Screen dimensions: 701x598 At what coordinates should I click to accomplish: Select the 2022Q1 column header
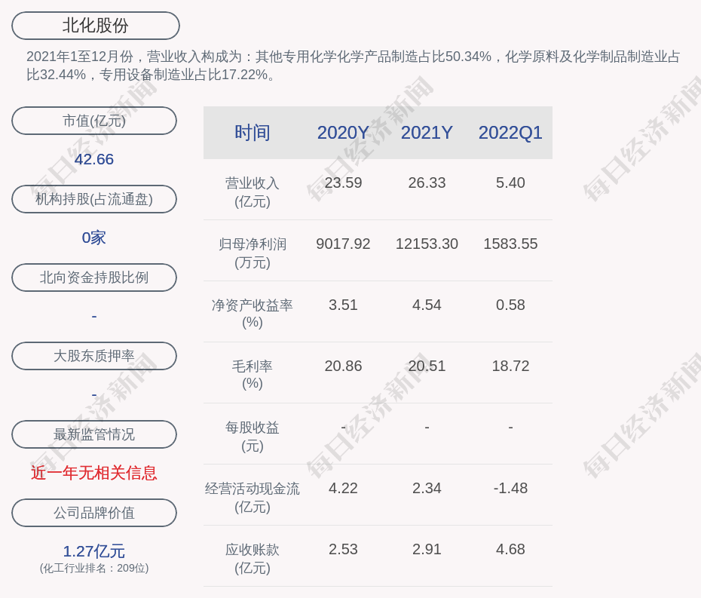point(510,133)
